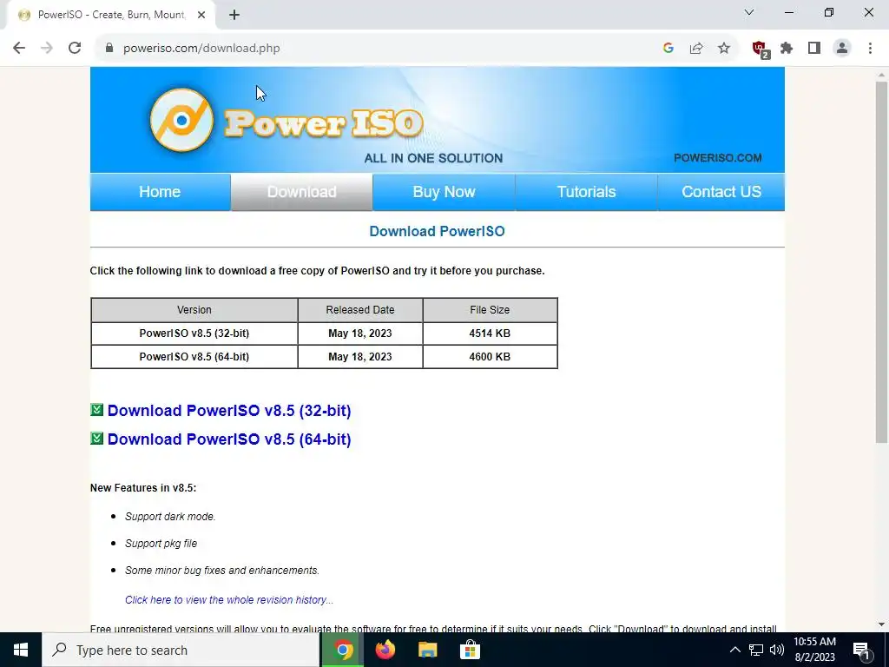The image size is (889, 667).
Task: Select the PowerISO v8.5 (64-bit) table cell
Action: (194, 357)
